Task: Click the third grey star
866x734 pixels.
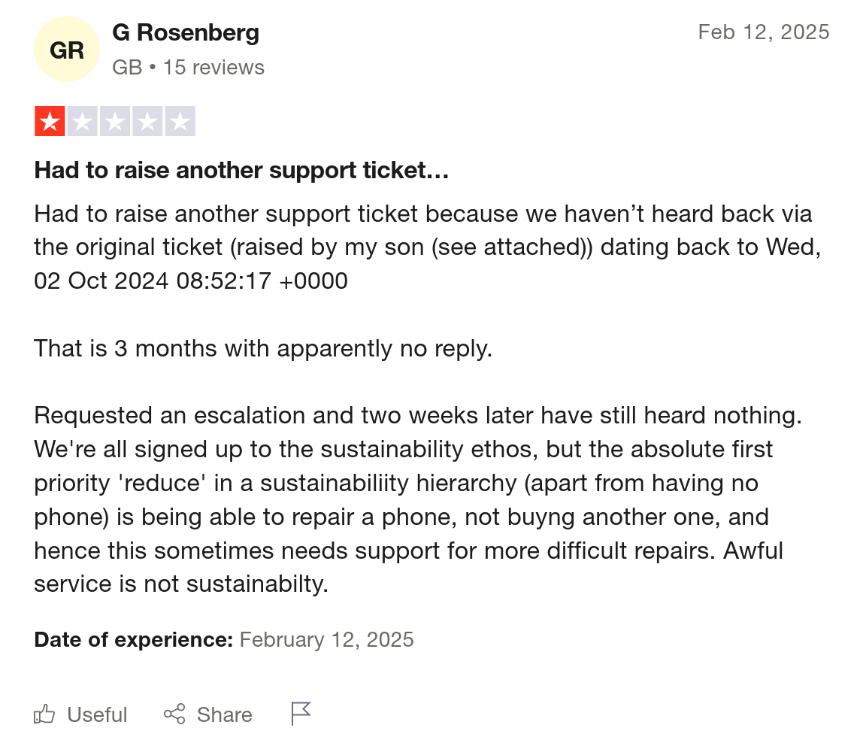Action: coord(115,121)
